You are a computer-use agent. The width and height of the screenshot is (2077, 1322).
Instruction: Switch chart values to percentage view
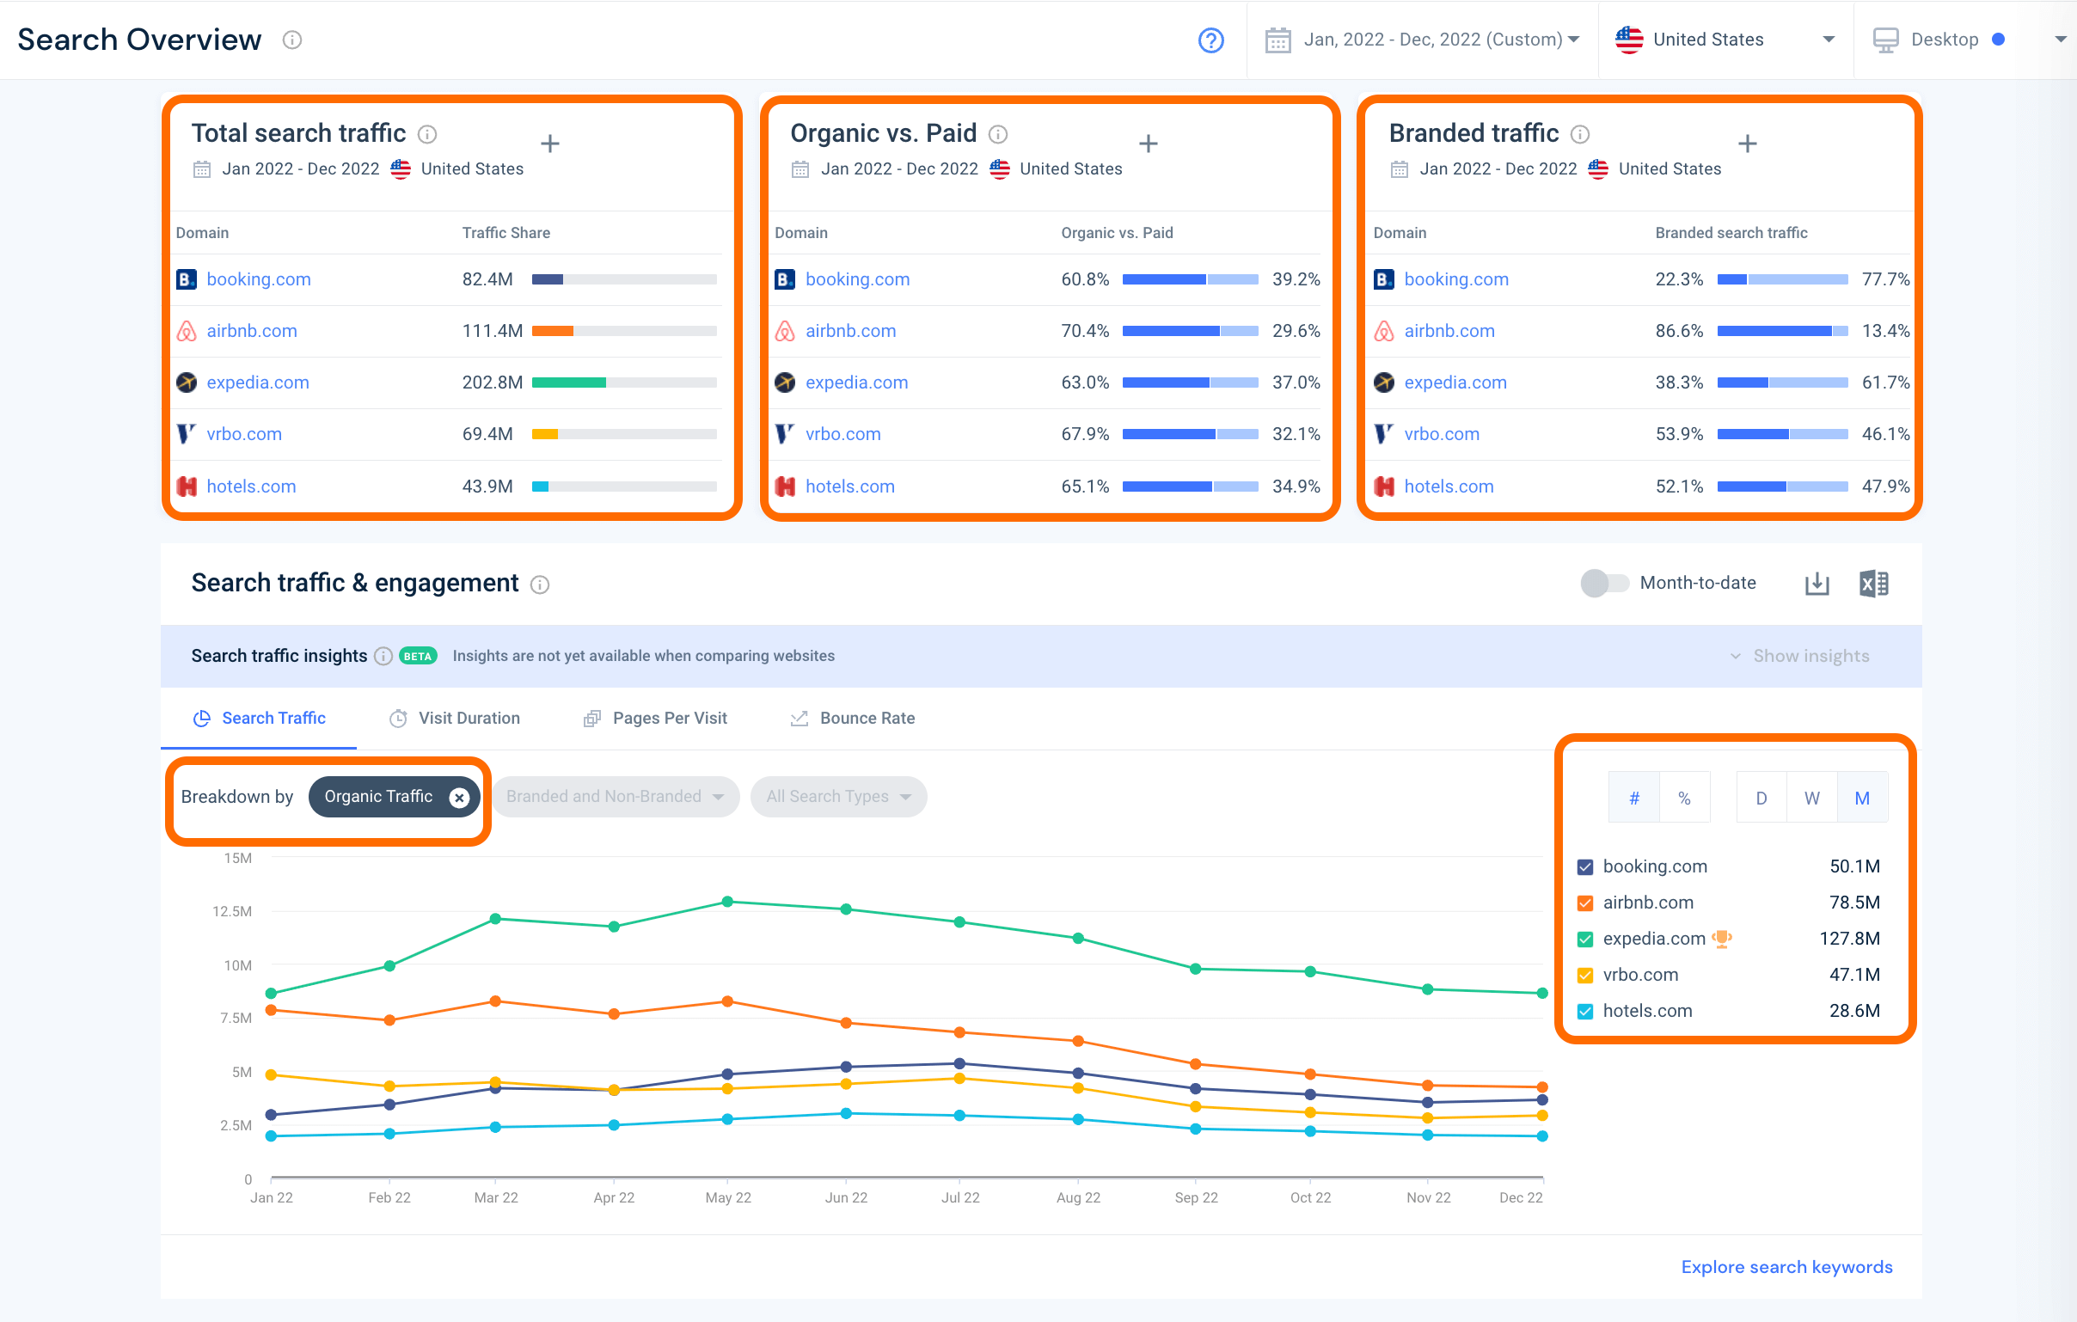click(1685, 797)
